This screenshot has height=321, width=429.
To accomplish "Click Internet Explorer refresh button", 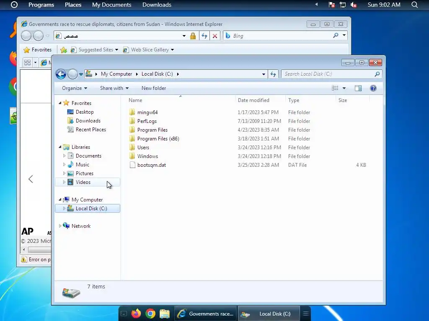I will coord(204,36).
